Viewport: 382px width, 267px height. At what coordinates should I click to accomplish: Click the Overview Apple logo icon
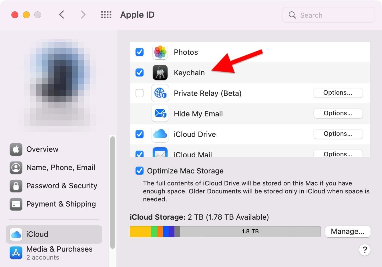[x=16, y=149]
